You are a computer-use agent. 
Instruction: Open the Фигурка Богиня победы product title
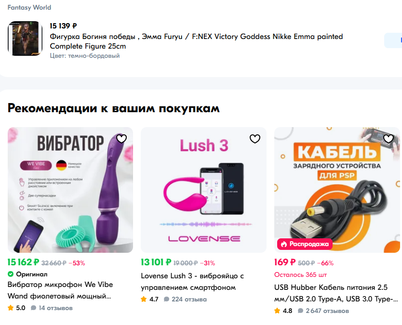tap(196, 41)
